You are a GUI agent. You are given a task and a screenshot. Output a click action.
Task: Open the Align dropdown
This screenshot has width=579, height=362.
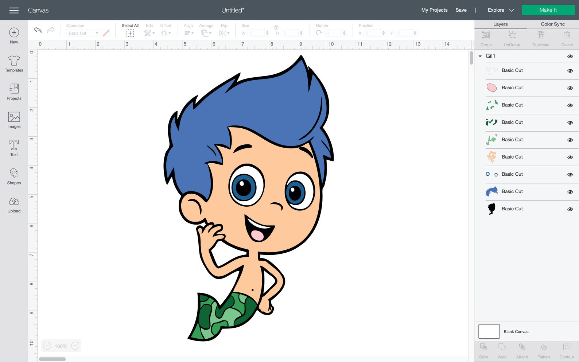click(189, 33)
